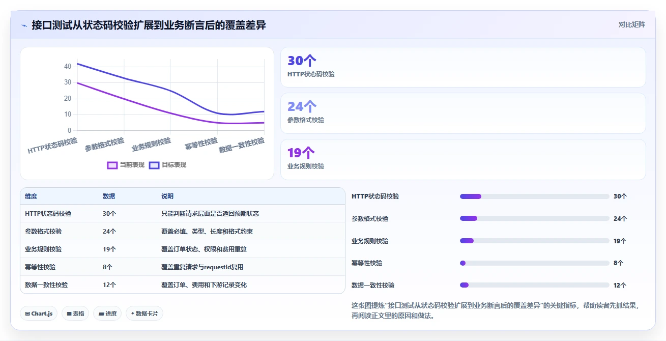Screen dimensions: 666x341
Task: Select table row cell 数据一致性校验
Action: click(46, 285)
